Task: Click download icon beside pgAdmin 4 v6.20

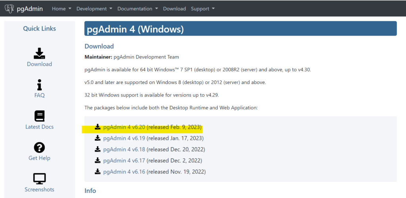Action: click(x=98, y=127)
